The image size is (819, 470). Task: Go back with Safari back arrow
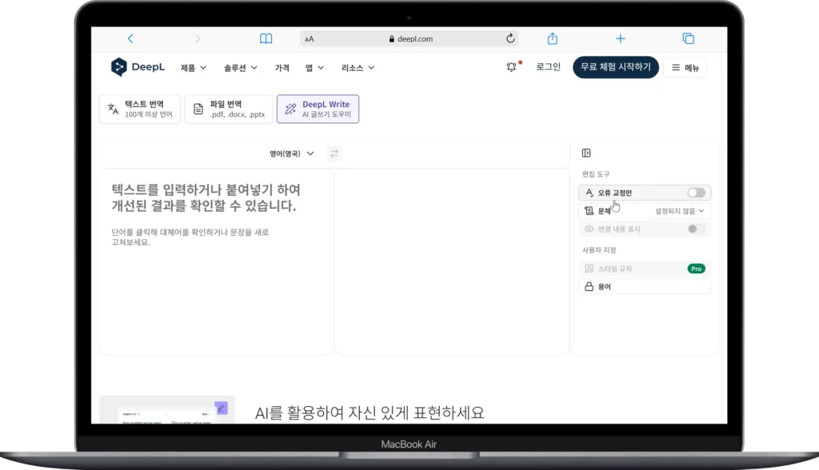130,38
